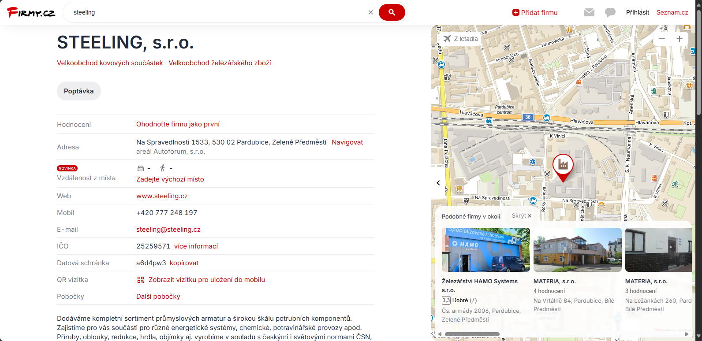The image size is (702, 341).
Task: Click 'MATERIA, s.r.o.' with 3 hodnocení
Action: point(646,281)
